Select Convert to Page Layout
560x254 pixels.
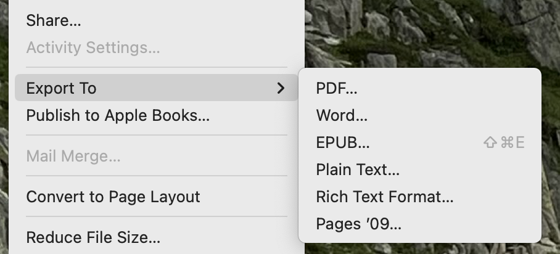pyautogui.click(x=157, y=197)
